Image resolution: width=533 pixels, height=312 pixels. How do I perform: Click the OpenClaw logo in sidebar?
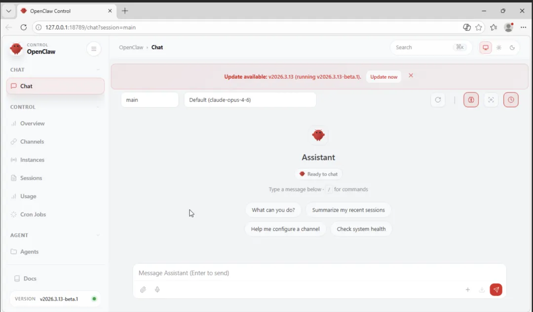16,49
